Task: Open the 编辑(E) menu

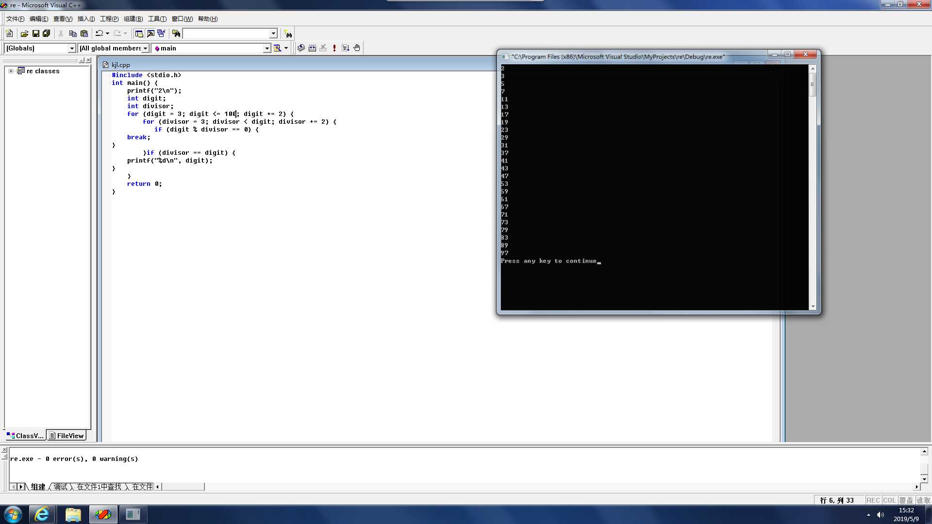Action: pyautogui.click(x=39, y=19)
